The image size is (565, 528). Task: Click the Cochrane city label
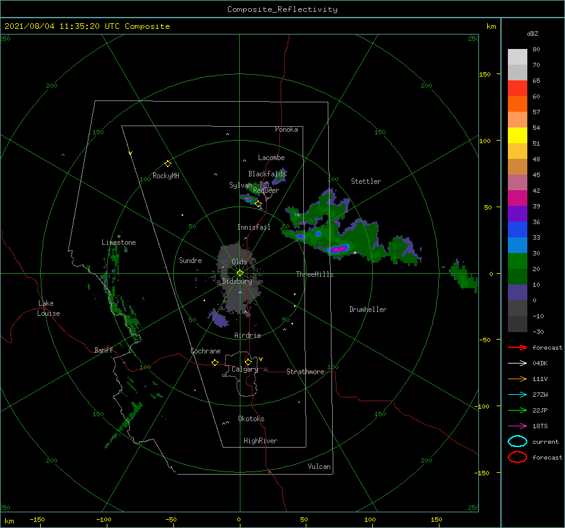205,351
